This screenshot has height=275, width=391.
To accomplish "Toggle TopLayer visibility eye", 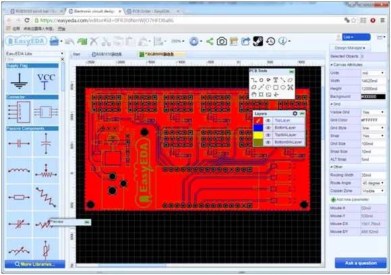I will pos(268,121).
